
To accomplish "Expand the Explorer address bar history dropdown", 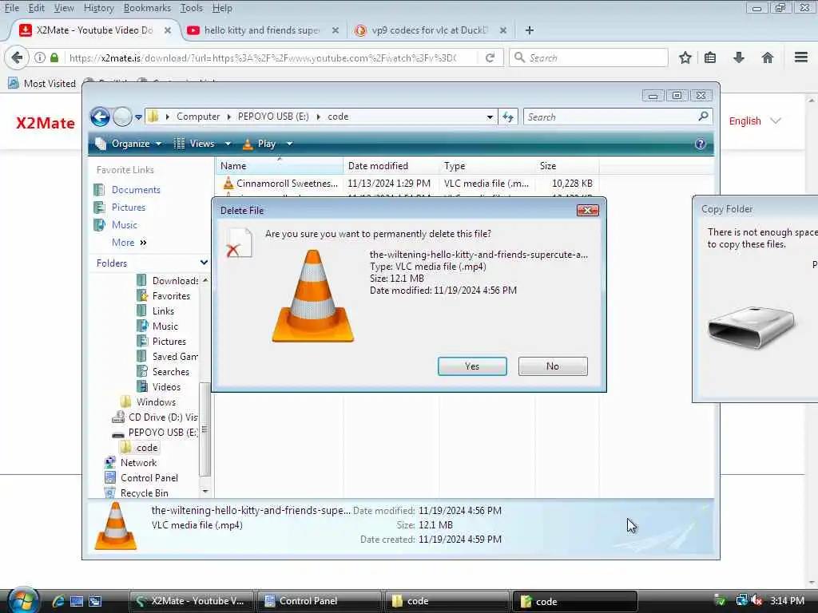I will [490, 117].
